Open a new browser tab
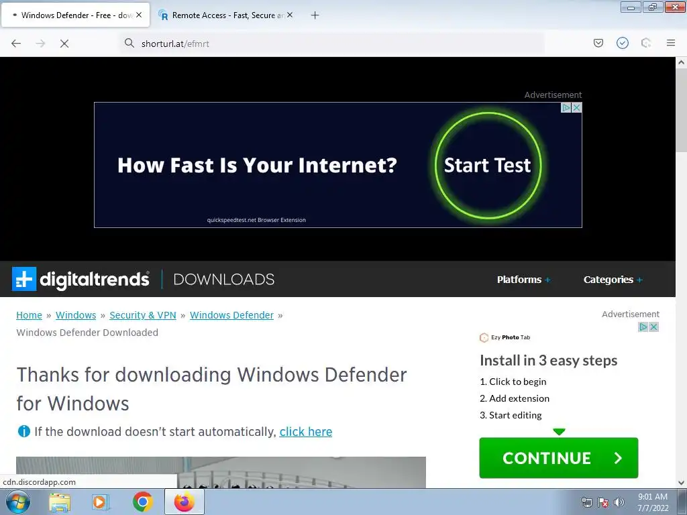 point(315,15)
